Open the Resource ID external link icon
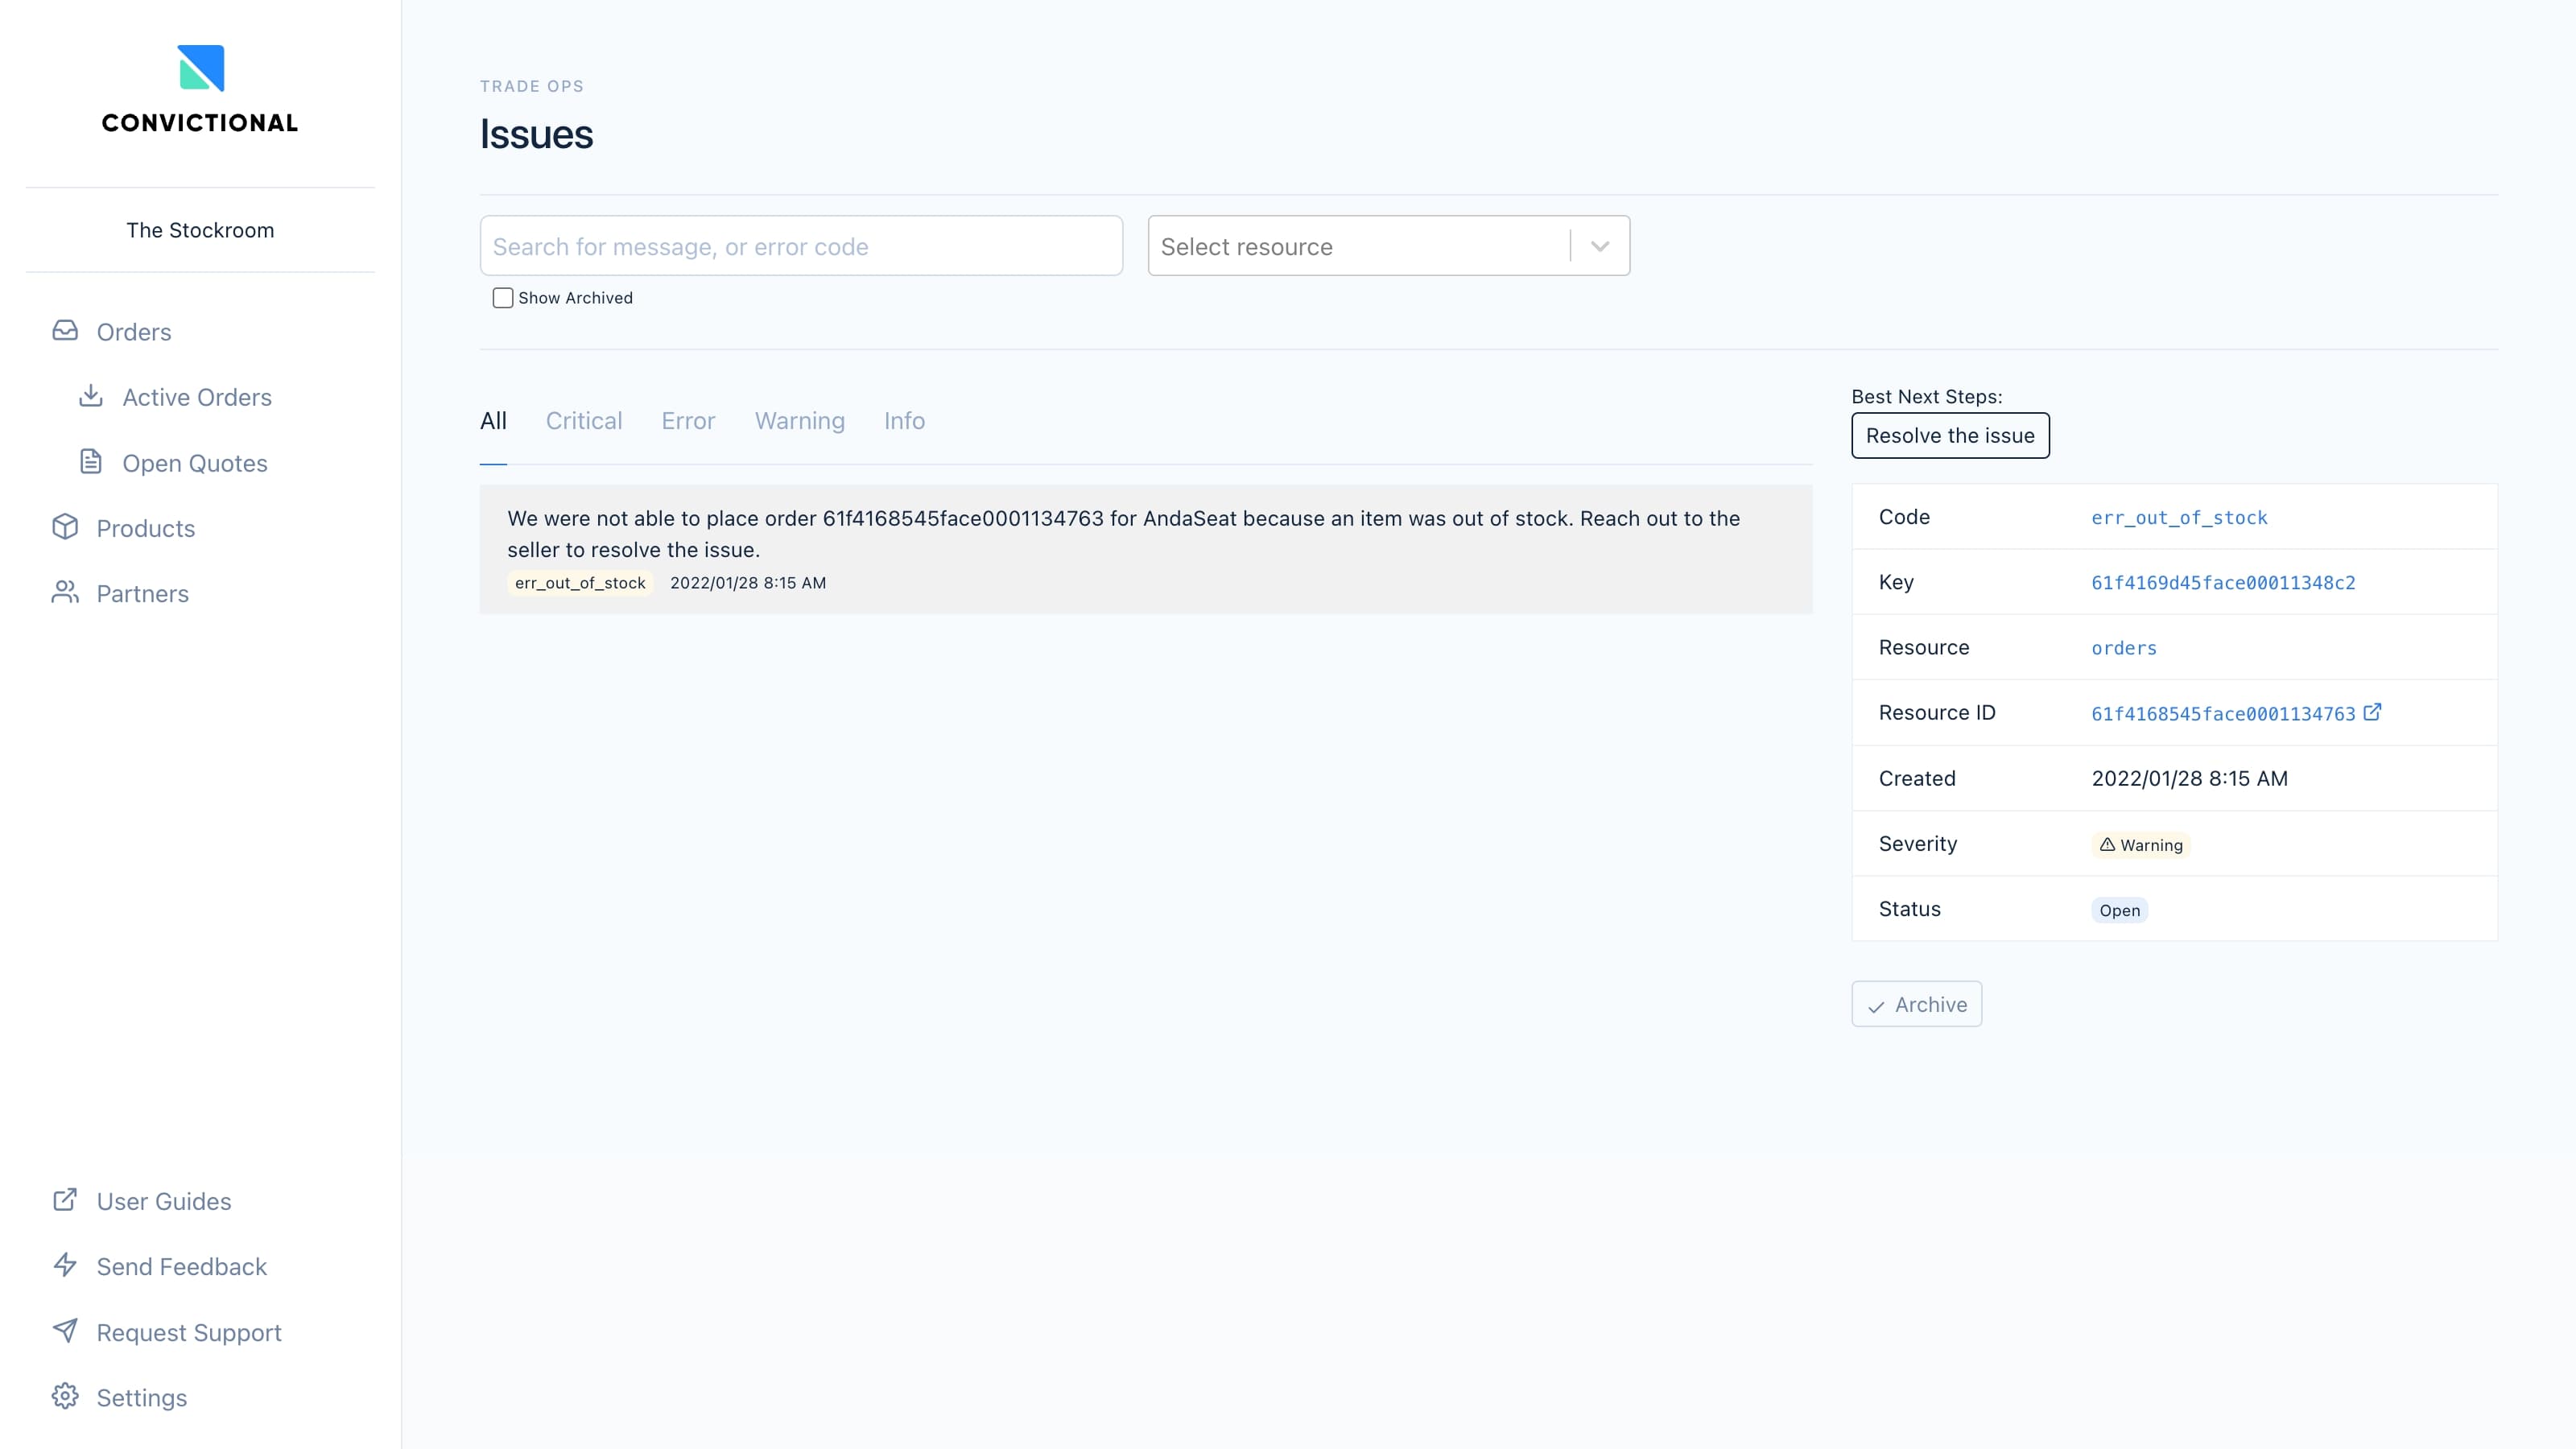The image size is (2576, 1449). (x=2372, y=712)
